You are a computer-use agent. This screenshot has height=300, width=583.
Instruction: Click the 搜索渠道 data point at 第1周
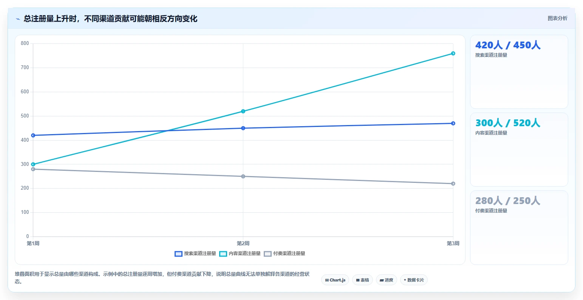(x=33, y=135)
